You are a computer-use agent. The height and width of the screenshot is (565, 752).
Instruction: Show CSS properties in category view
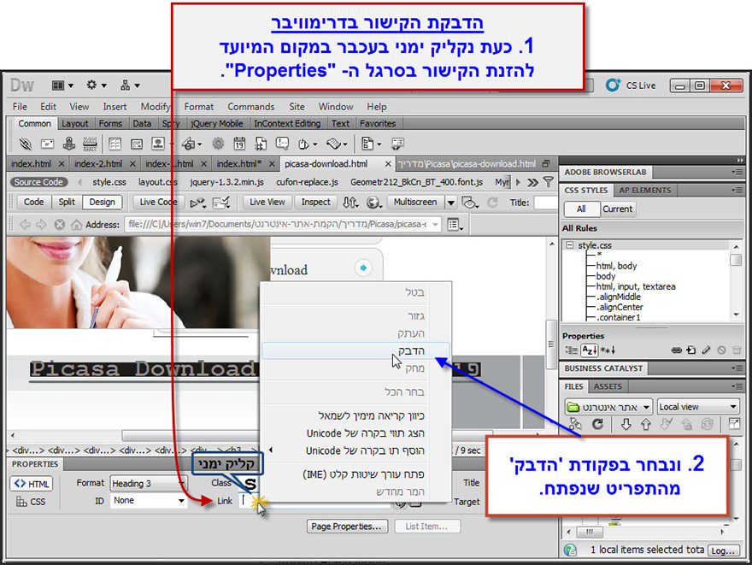571,350
